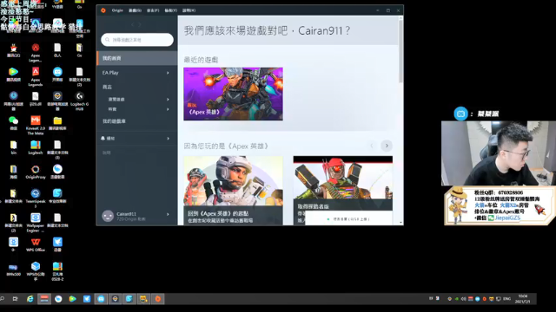
Task: Open the Apex Legends Adobe-style desktop icon
Action: pyautogui.click(x=36, y=77)
